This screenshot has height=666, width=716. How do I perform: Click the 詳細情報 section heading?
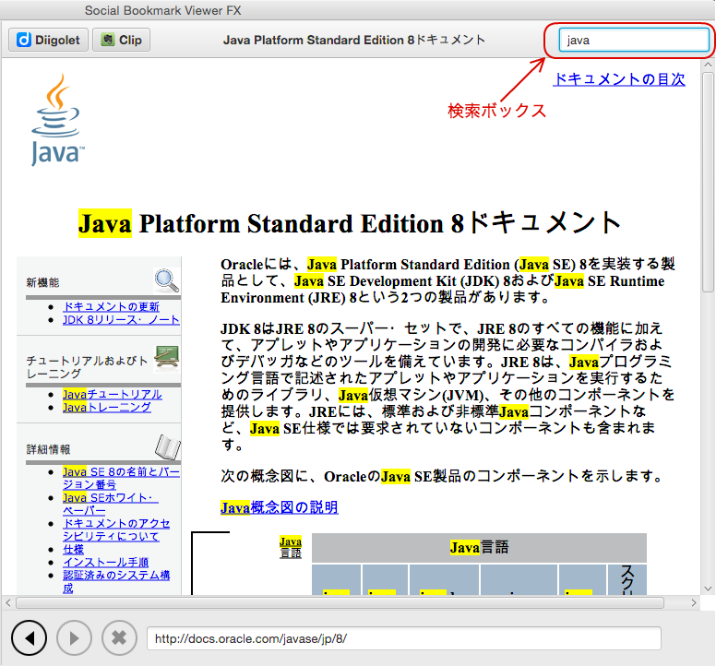(48, 449)
